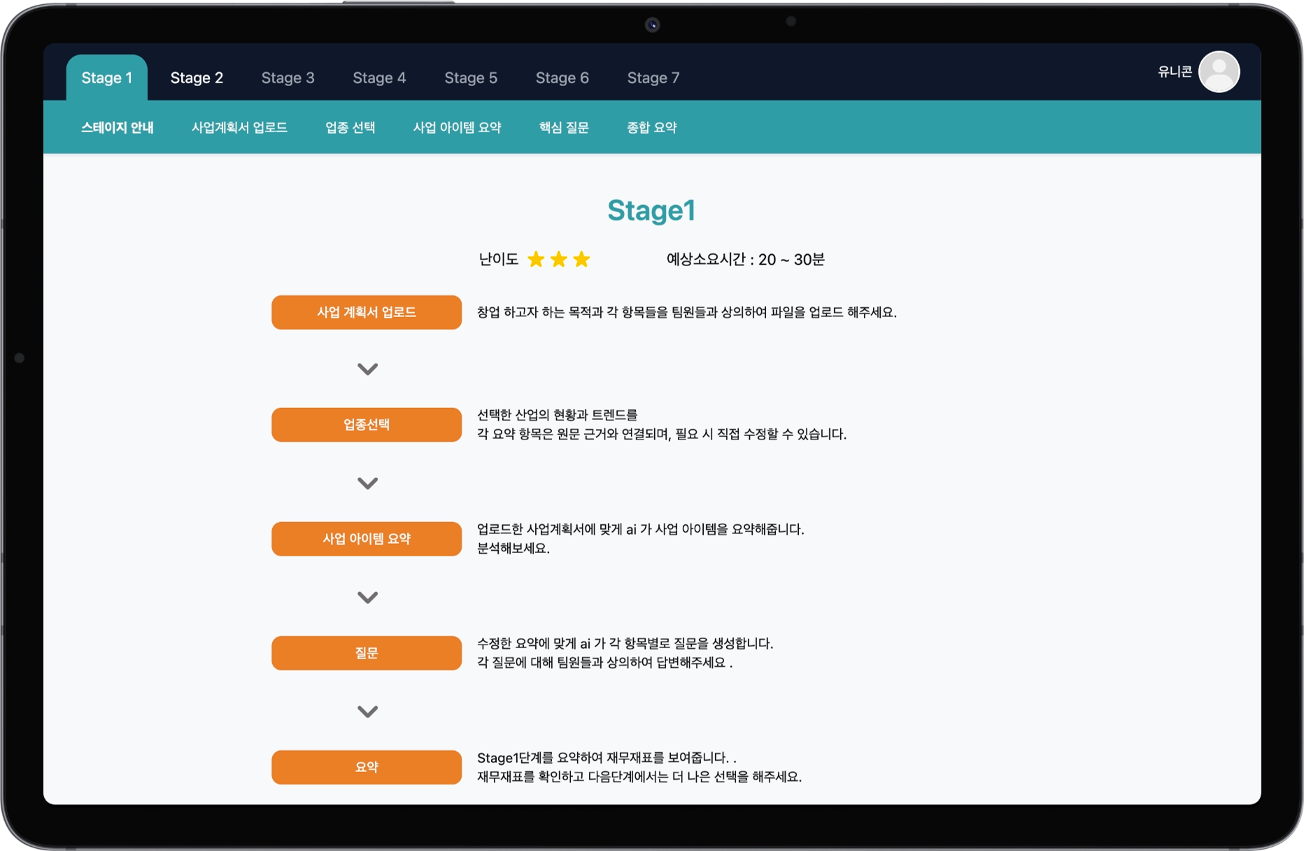Navigate to the 종합 요약 section
The image size is (1304, 851).
click(x=651, y=127)
